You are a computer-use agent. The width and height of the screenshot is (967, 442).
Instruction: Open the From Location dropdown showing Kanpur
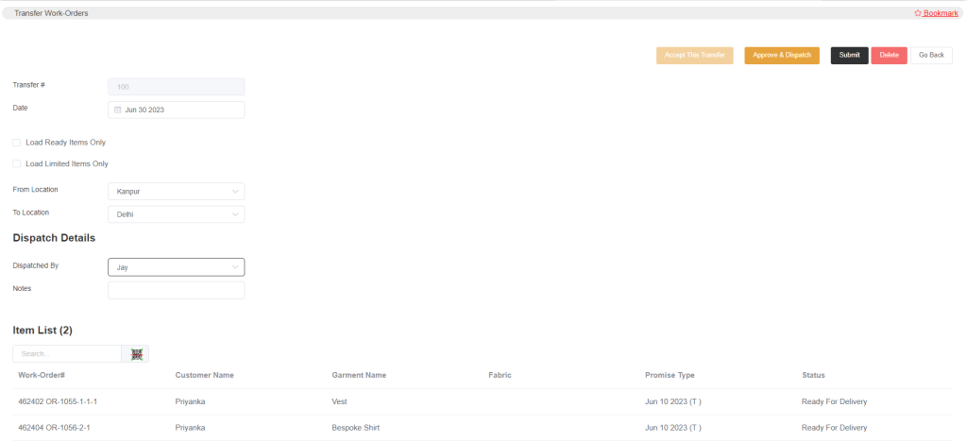click(177, 191)
